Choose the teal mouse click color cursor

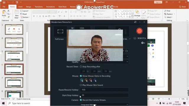click(82, 80)
